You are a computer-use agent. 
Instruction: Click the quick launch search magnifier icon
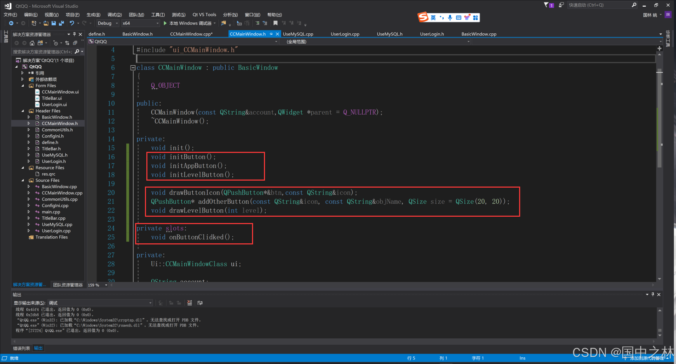(x=634, y=5)
